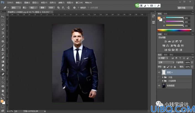Select the Eraser tool

click(3, 58)
